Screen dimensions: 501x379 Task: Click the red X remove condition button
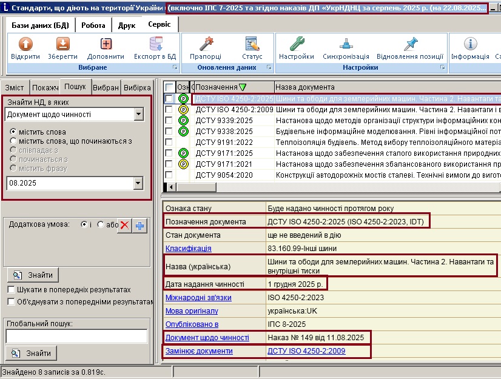pyautogui.click(x=124, y=226)
